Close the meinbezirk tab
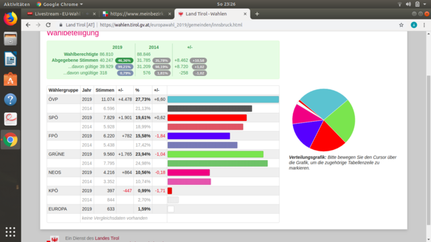 point(170,14)
